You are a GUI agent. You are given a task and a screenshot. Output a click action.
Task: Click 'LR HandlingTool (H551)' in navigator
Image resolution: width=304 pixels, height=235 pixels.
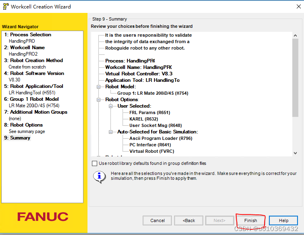point(32,93)
